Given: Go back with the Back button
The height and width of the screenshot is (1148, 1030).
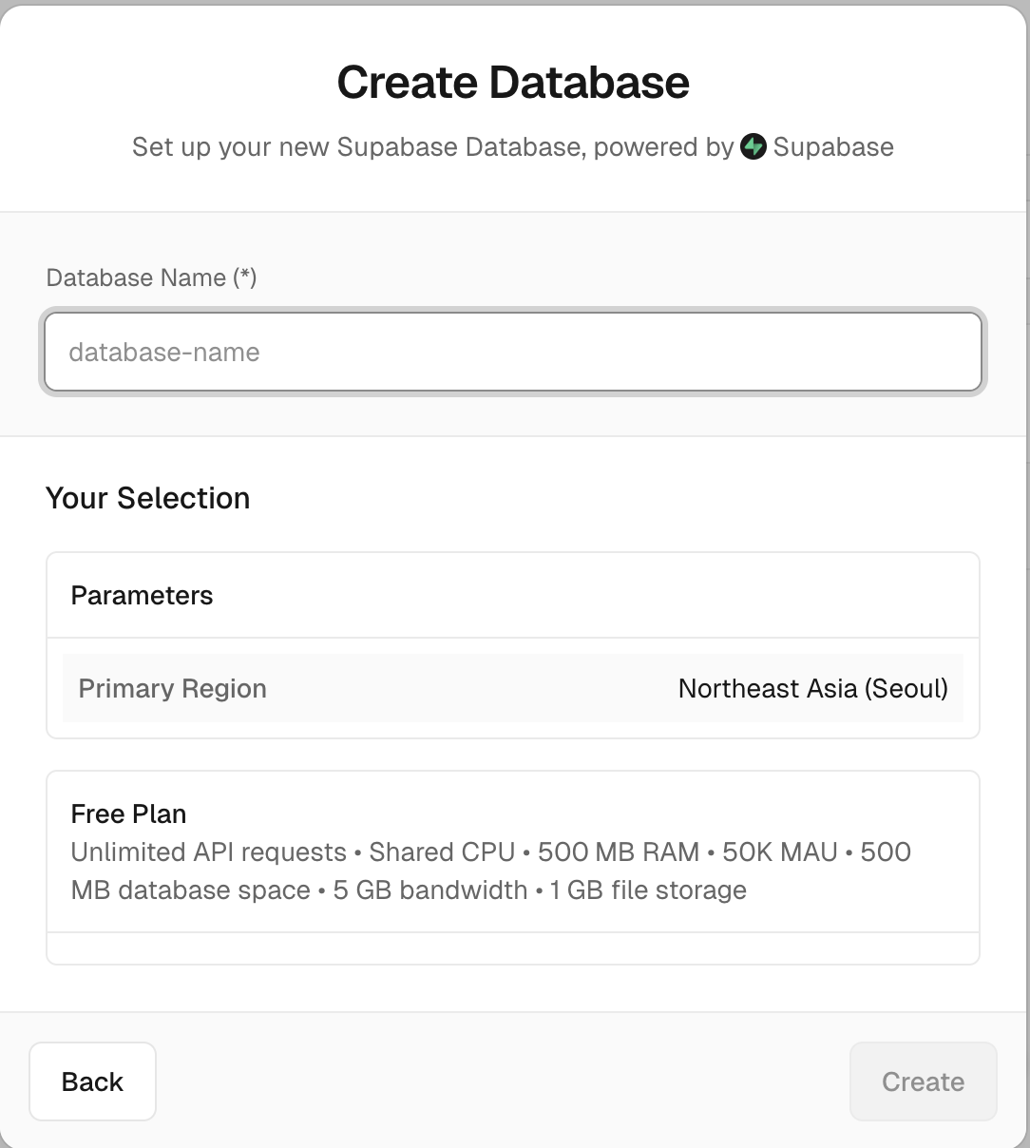Looking at the screenshot, I should (92, 1081).
